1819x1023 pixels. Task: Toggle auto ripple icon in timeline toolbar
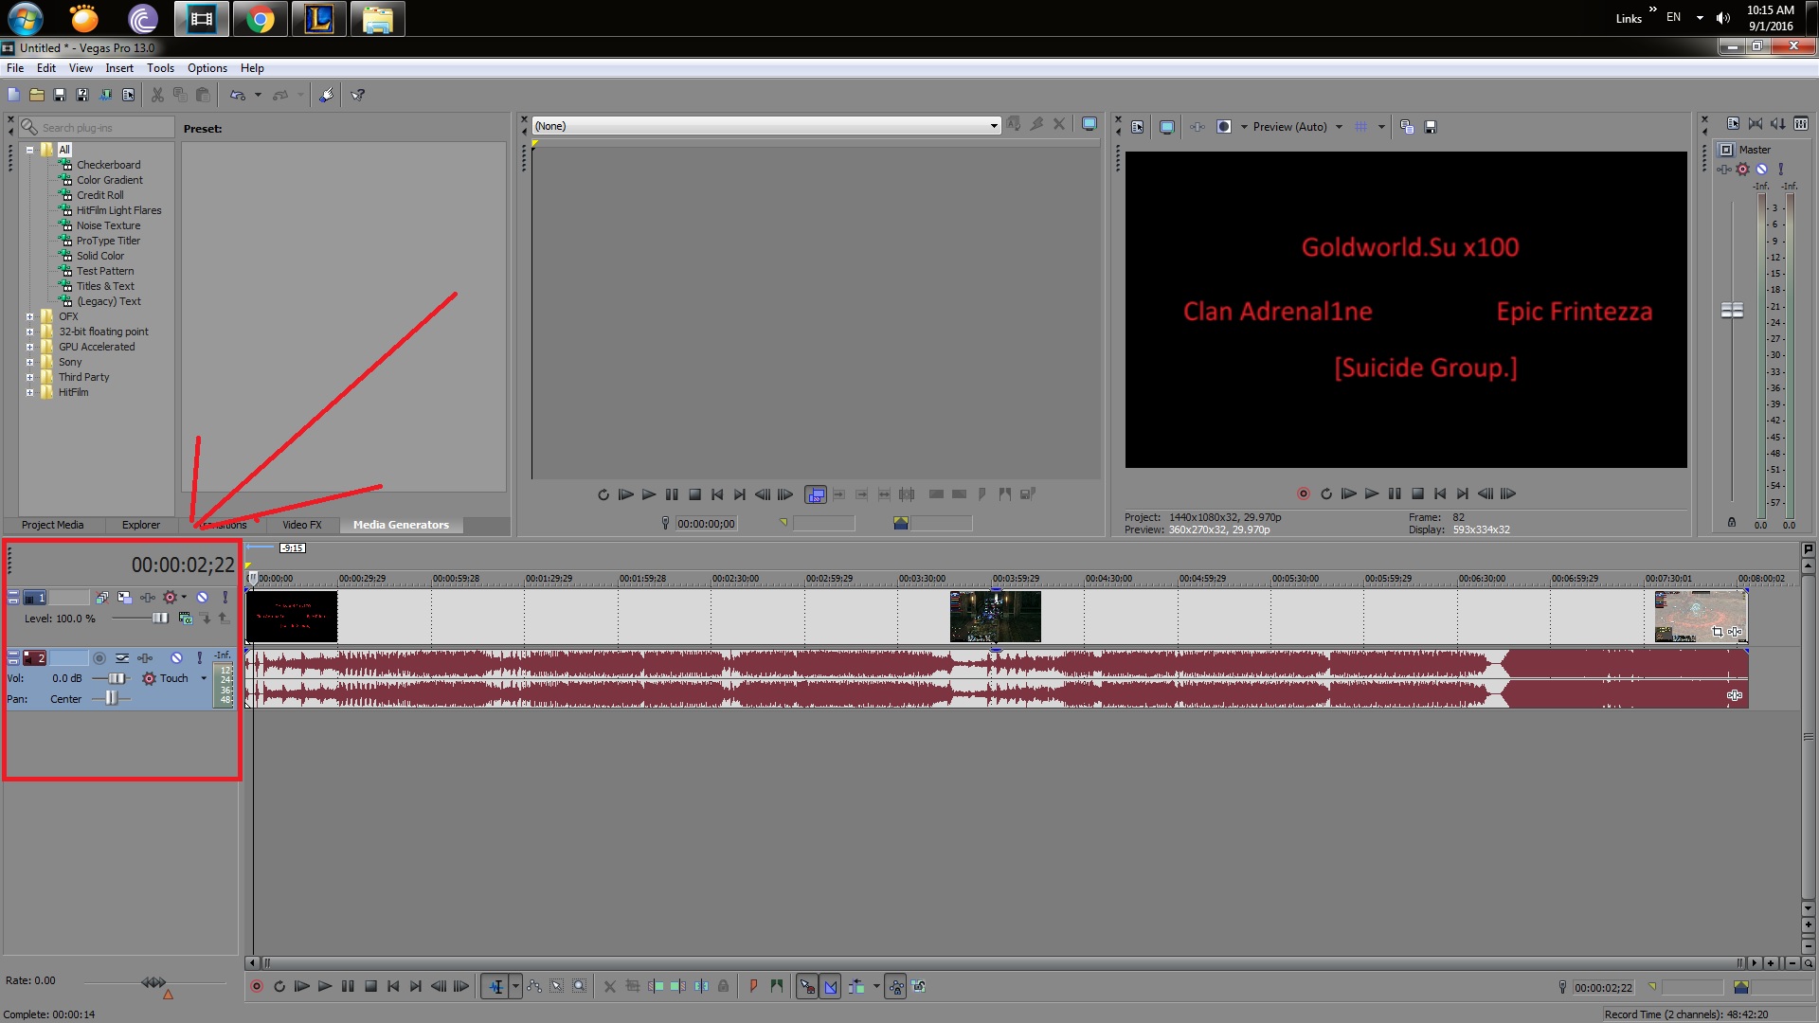[856, 987]
